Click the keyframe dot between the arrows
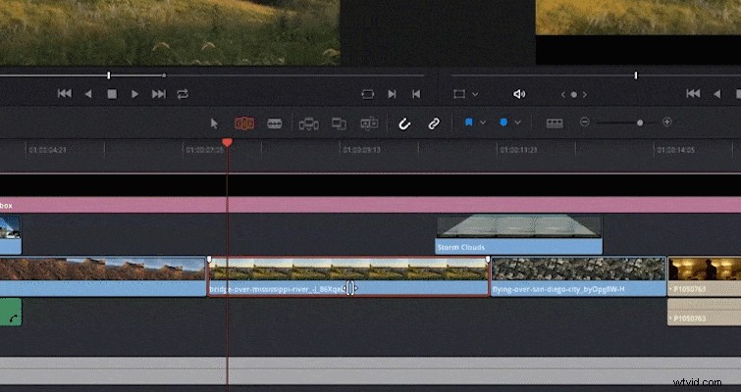The image size is (741, 392). click(x=574, y=95)
